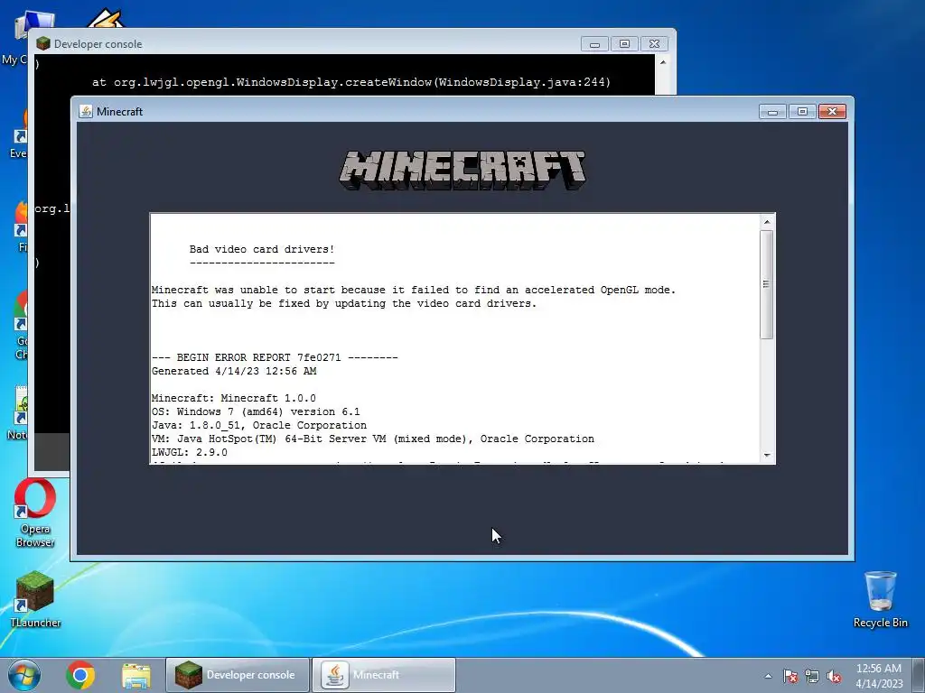Maximize the Developer console window
The width and height of the screenshot is (925, 693).
pos(625,44)
